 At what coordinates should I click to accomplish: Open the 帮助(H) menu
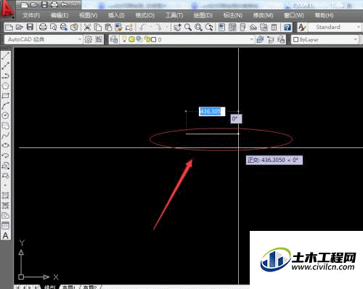tap(325, 15)
